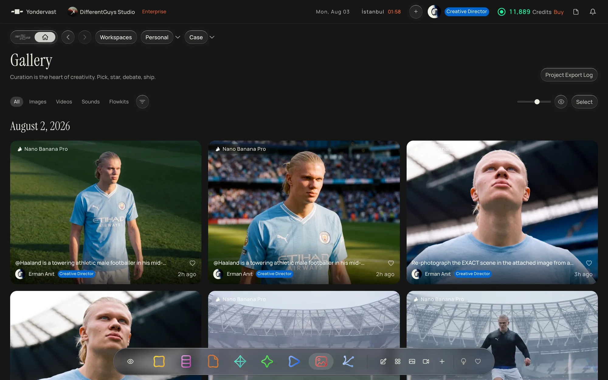The height and width of the screenshot is (380, 608).
Task: Select the orange document dock tool
Action: pos(213,361)
